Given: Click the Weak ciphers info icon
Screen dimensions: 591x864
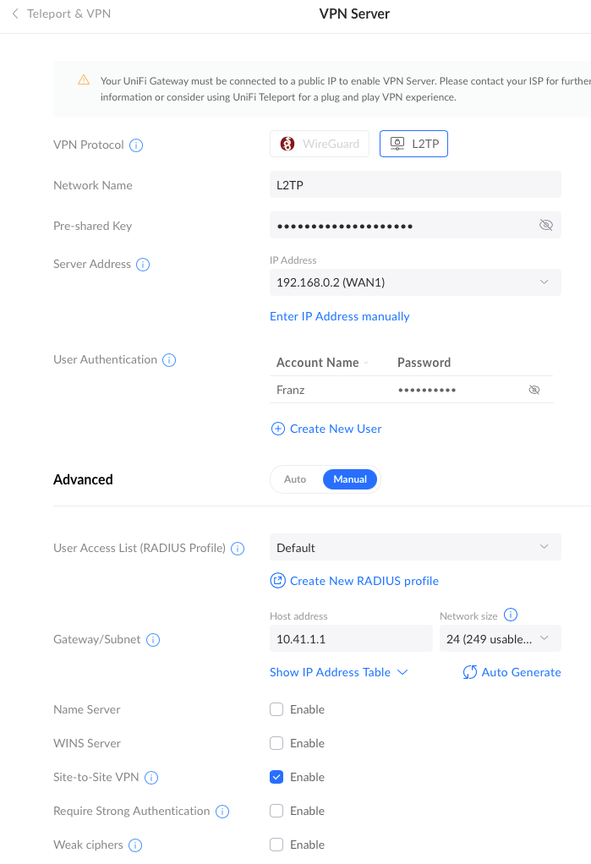Looking at the screenshot, I should coord(135,845).
